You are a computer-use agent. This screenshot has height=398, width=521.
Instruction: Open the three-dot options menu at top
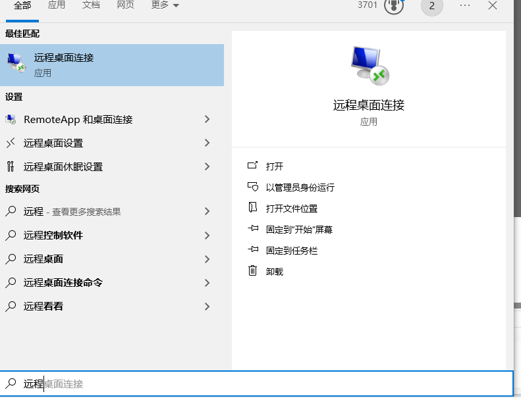tap(465, 5)
